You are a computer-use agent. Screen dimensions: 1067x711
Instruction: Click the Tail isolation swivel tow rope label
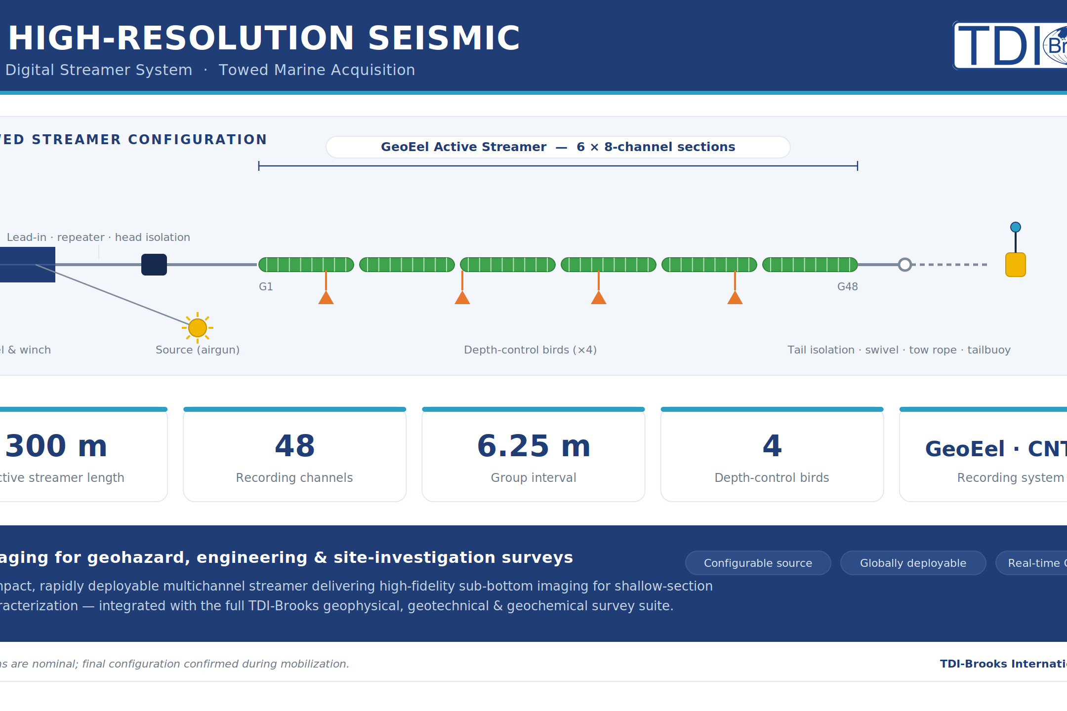pos(899,350)
